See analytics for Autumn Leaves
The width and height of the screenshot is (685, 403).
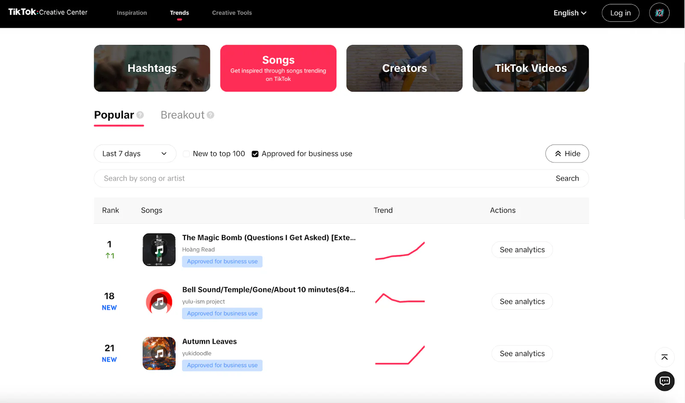[522, 354]
